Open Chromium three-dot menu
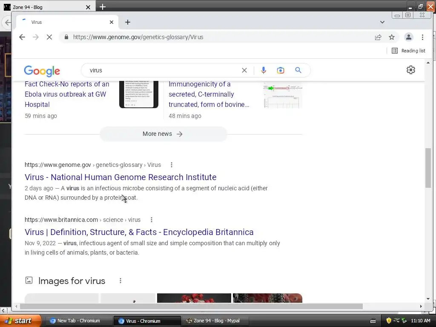 [422, 37]
